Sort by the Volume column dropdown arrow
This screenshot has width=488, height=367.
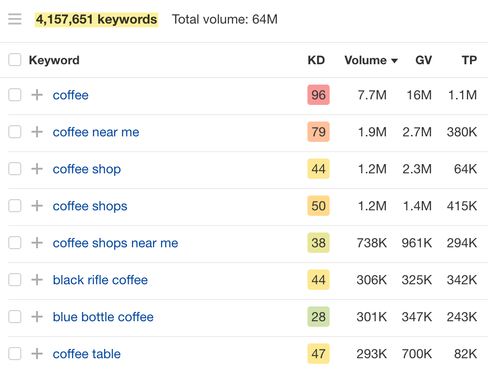click(394, 61)
